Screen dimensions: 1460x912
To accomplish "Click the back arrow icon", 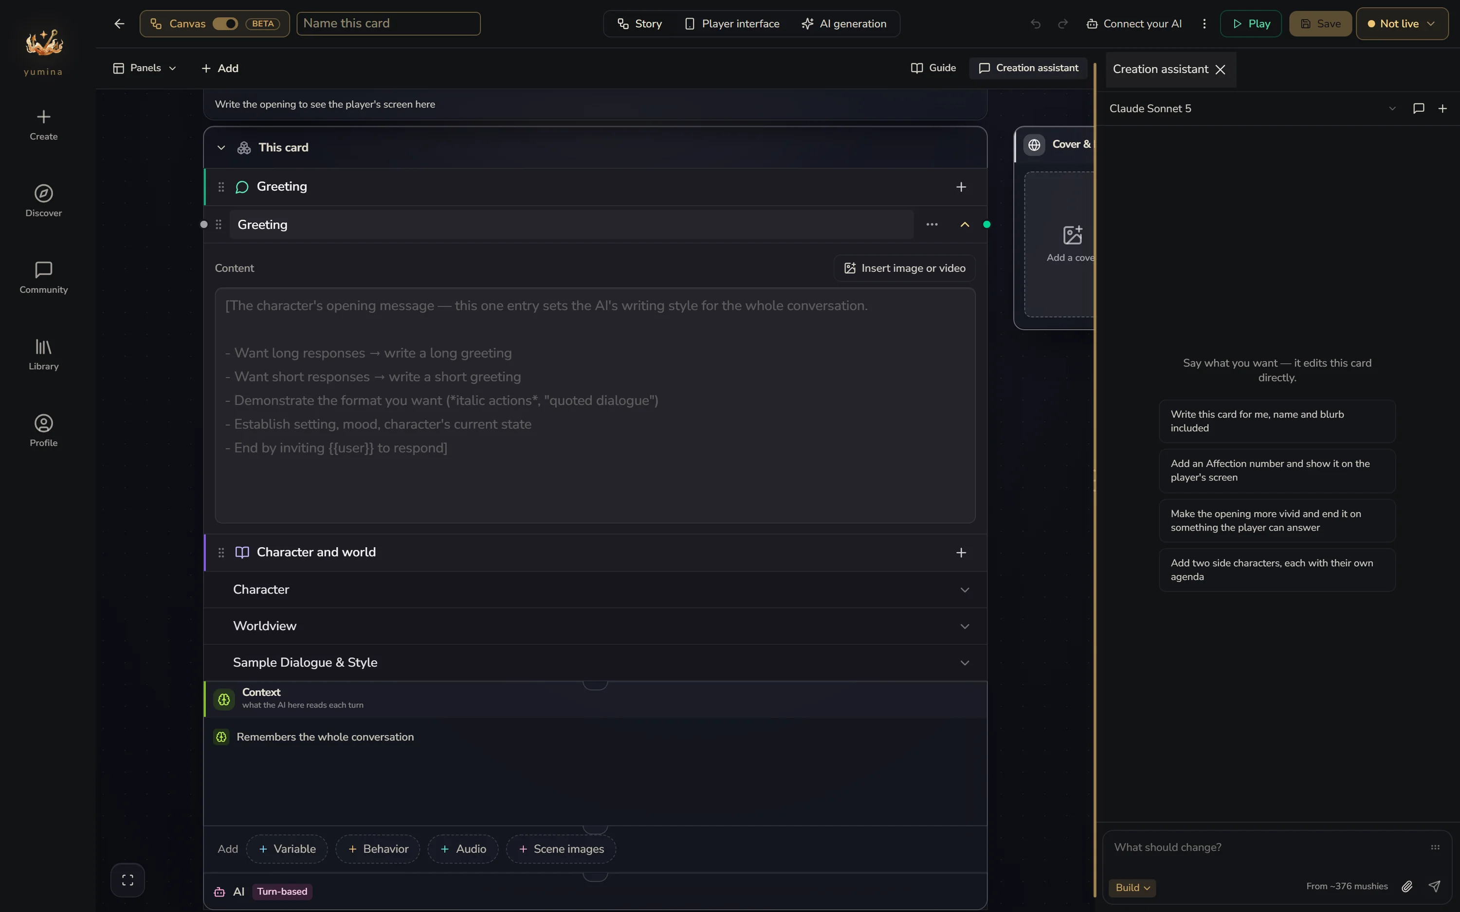I will pos(119,23).
